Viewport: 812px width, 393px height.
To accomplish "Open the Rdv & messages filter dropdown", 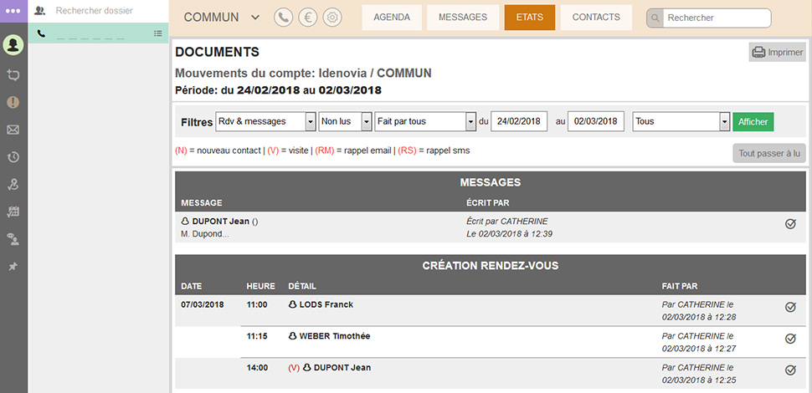I will coord(265,121).
